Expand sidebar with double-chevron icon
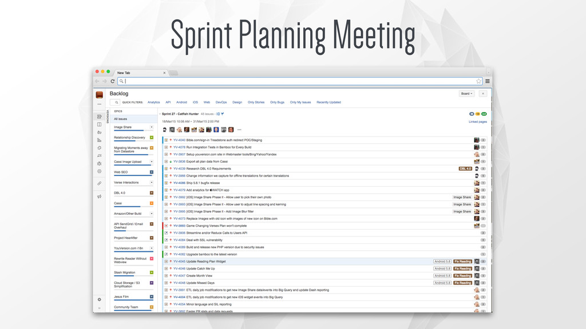The width and height of the screenshot is (586, 329). pos(100,308)
